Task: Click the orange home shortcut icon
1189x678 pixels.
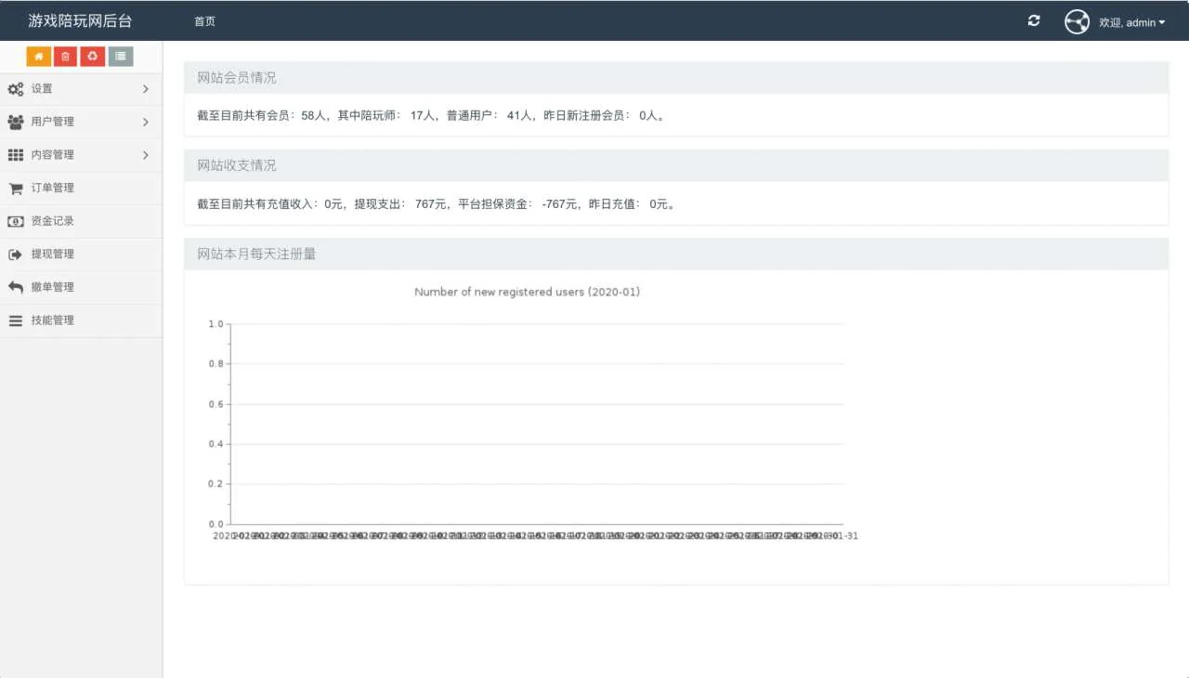Action: point(38,57)
